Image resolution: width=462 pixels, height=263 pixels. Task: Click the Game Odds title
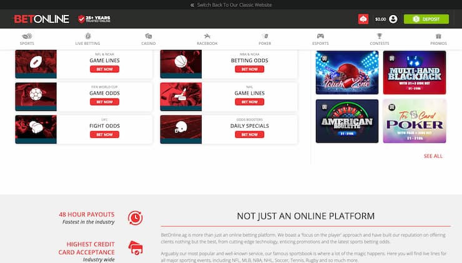(105, 93)
